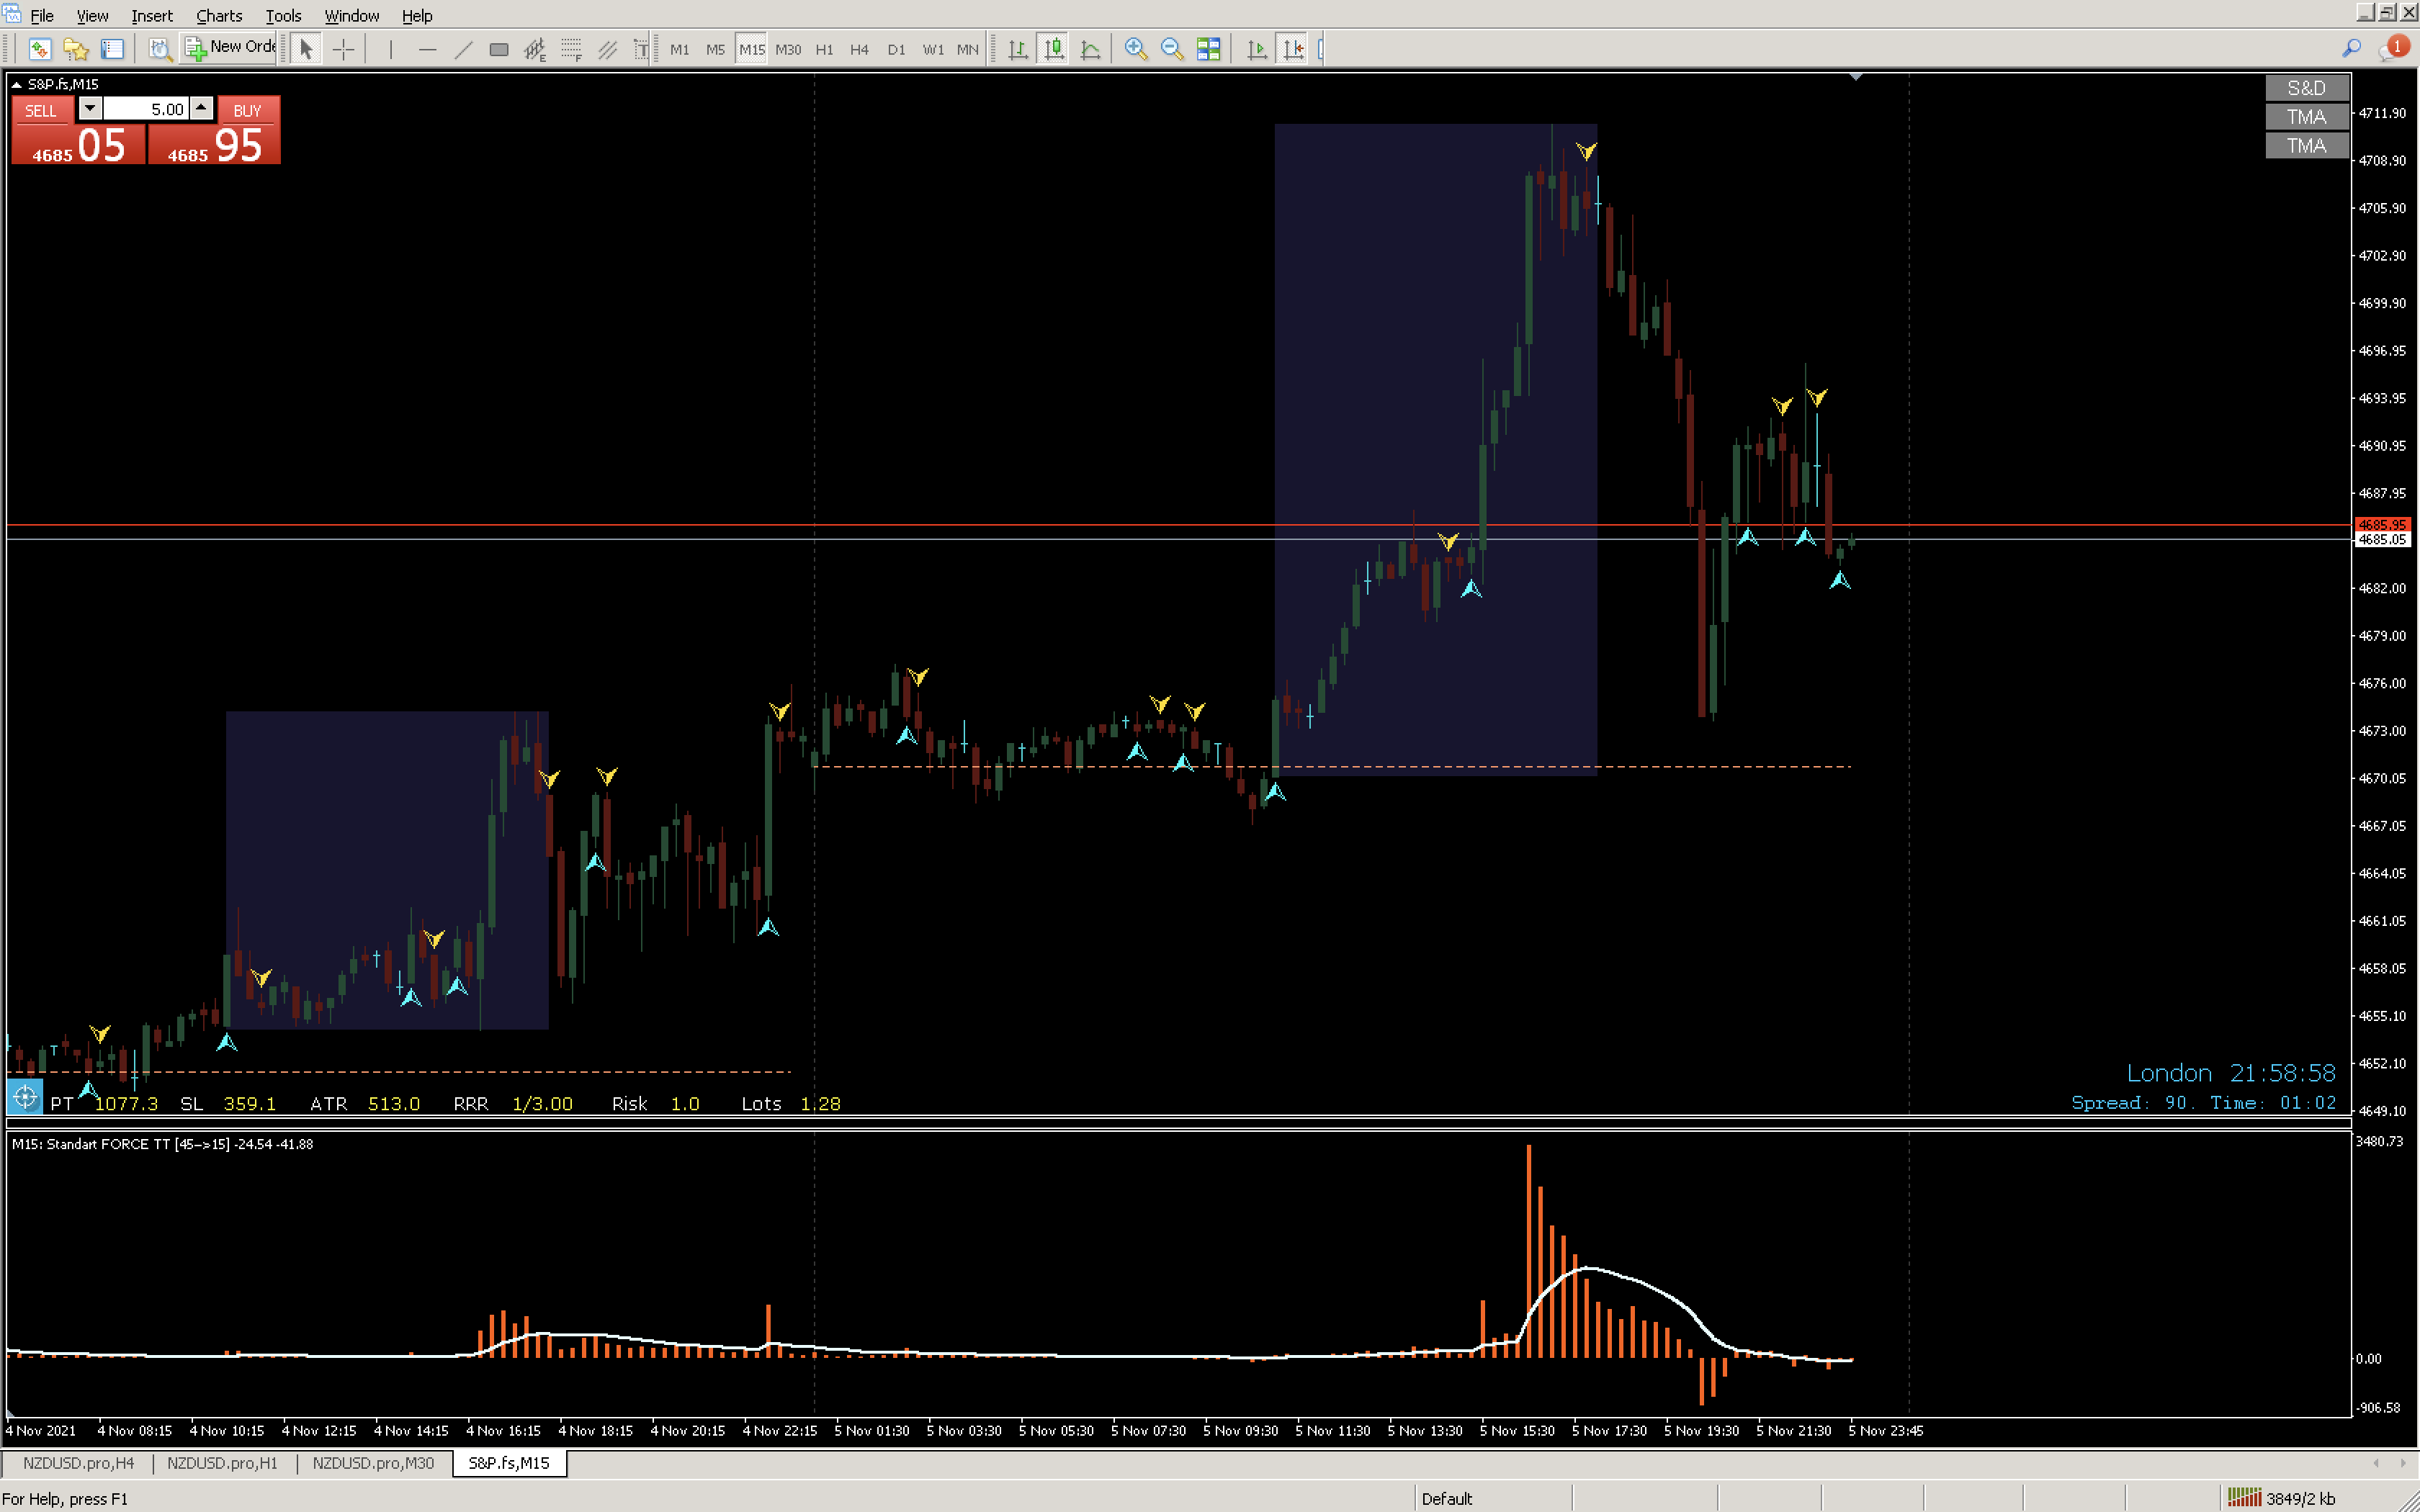Switch chart to candlestick mode
2420x1512 pixels.
(1054, 49)
